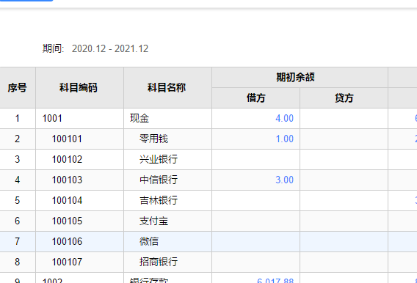The image size is (417, 283).
Task: Click the 中信银行 account name
Action: (159, 180)
